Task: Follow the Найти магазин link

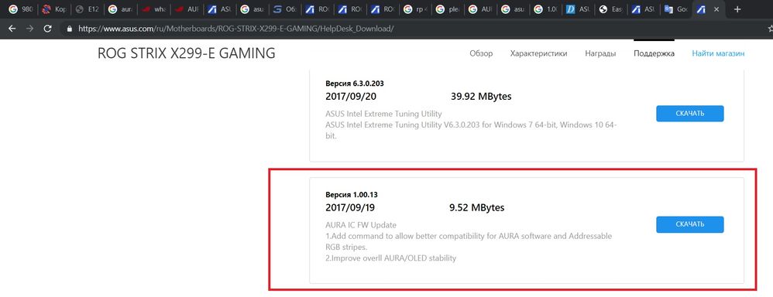Action: click(x=718, y=53)
